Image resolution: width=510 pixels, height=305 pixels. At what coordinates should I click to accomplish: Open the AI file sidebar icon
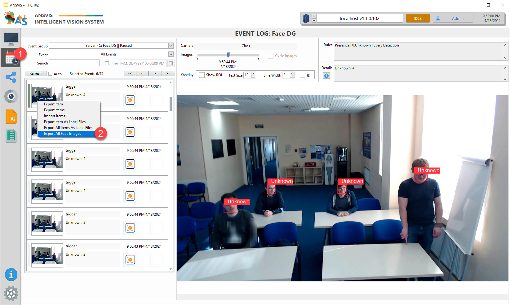click(x=11, y=117)
